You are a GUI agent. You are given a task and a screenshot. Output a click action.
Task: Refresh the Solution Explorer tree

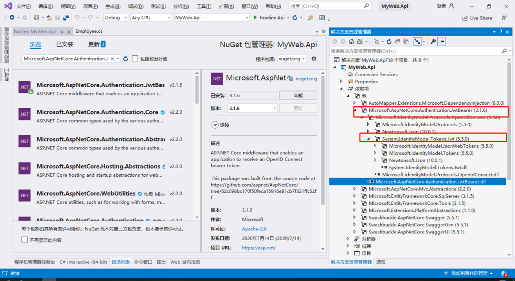coord(389,41)
